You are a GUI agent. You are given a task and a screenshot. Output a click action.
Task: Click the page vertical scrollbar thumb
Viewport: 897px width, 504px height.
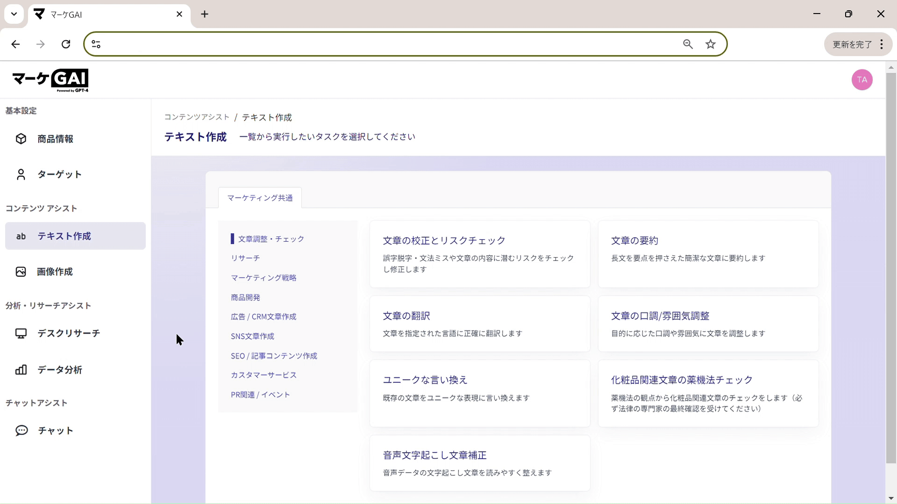tap(891, 268)
